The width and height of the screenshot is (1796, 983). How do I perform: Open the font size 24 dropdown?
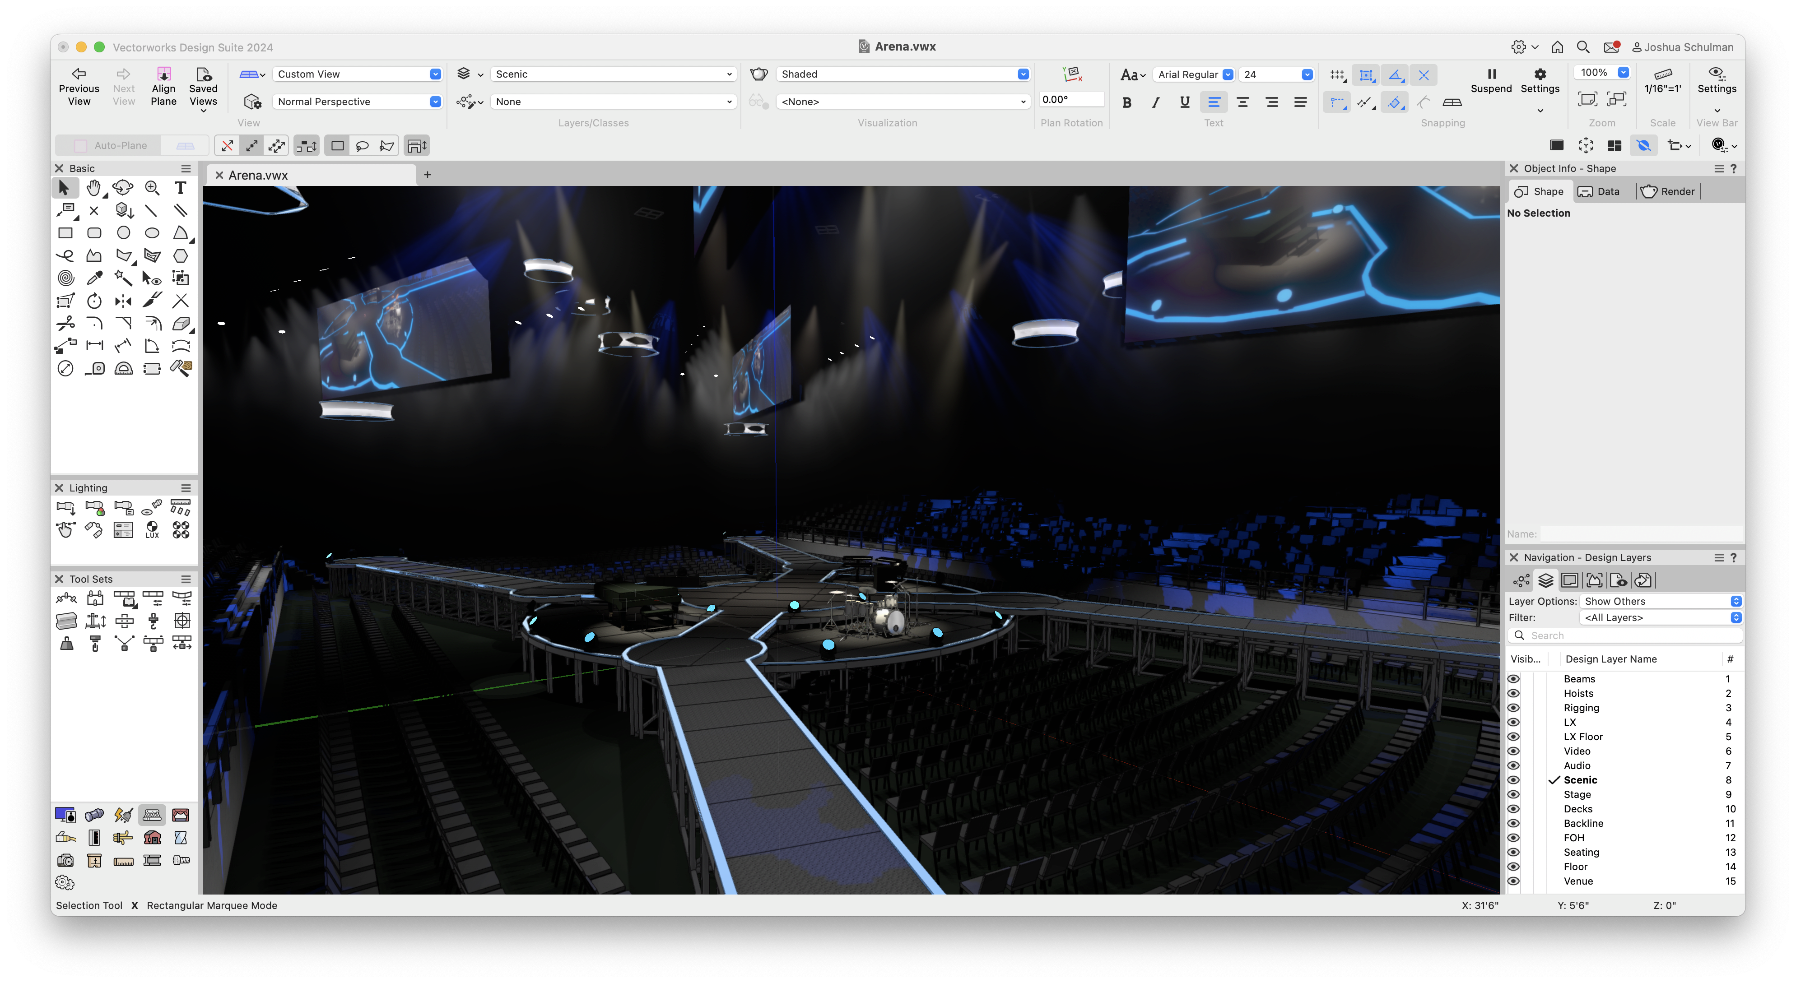click(1277, 74)
